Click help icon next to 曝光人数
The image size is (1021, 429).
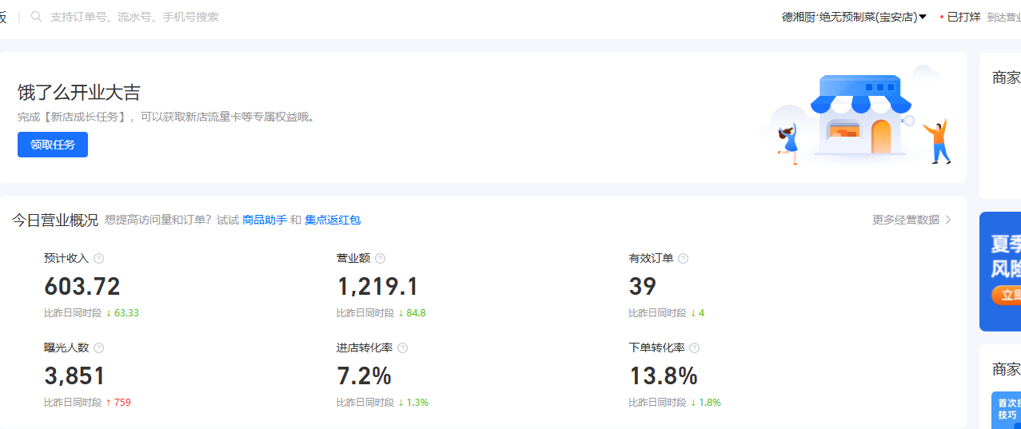pos(99,348)
